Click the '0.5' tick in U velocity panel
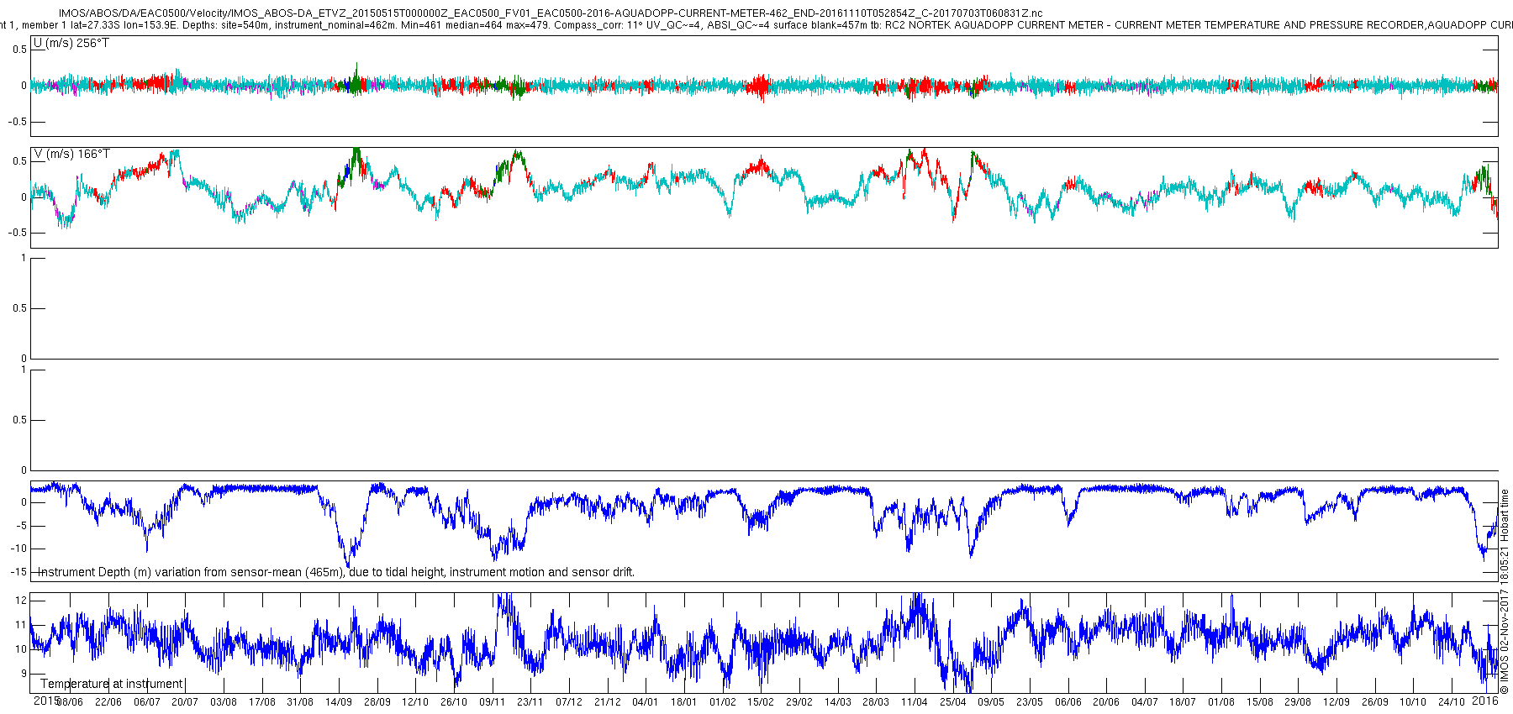The height and width of the screenshot is (714, 1513). (x=20, y=50)
